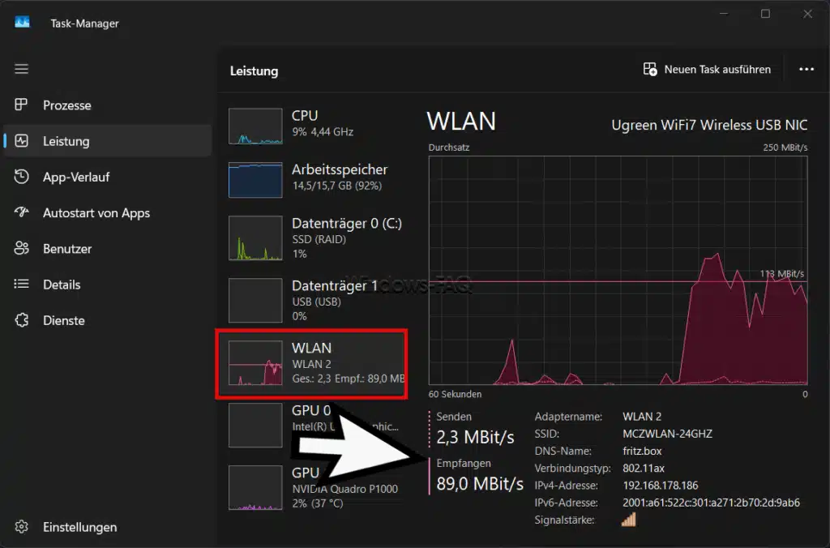
Task: Click the IPv6 address value
Action: click(711, 503)
